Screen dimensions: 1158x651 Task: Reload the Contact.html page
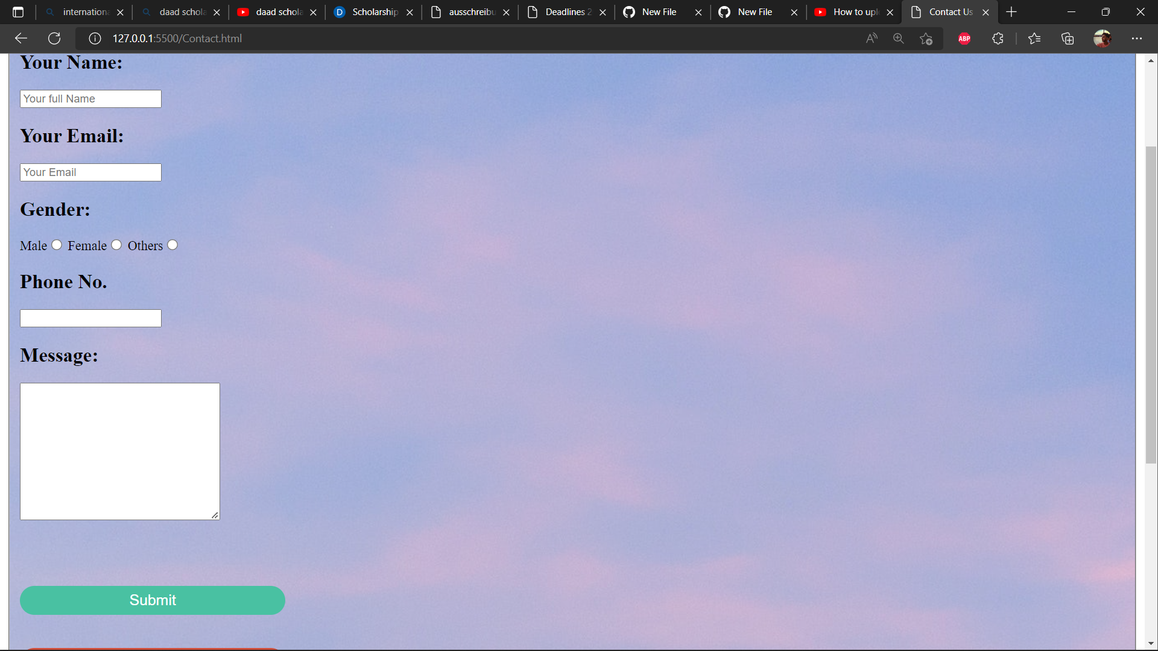point(54,39)
